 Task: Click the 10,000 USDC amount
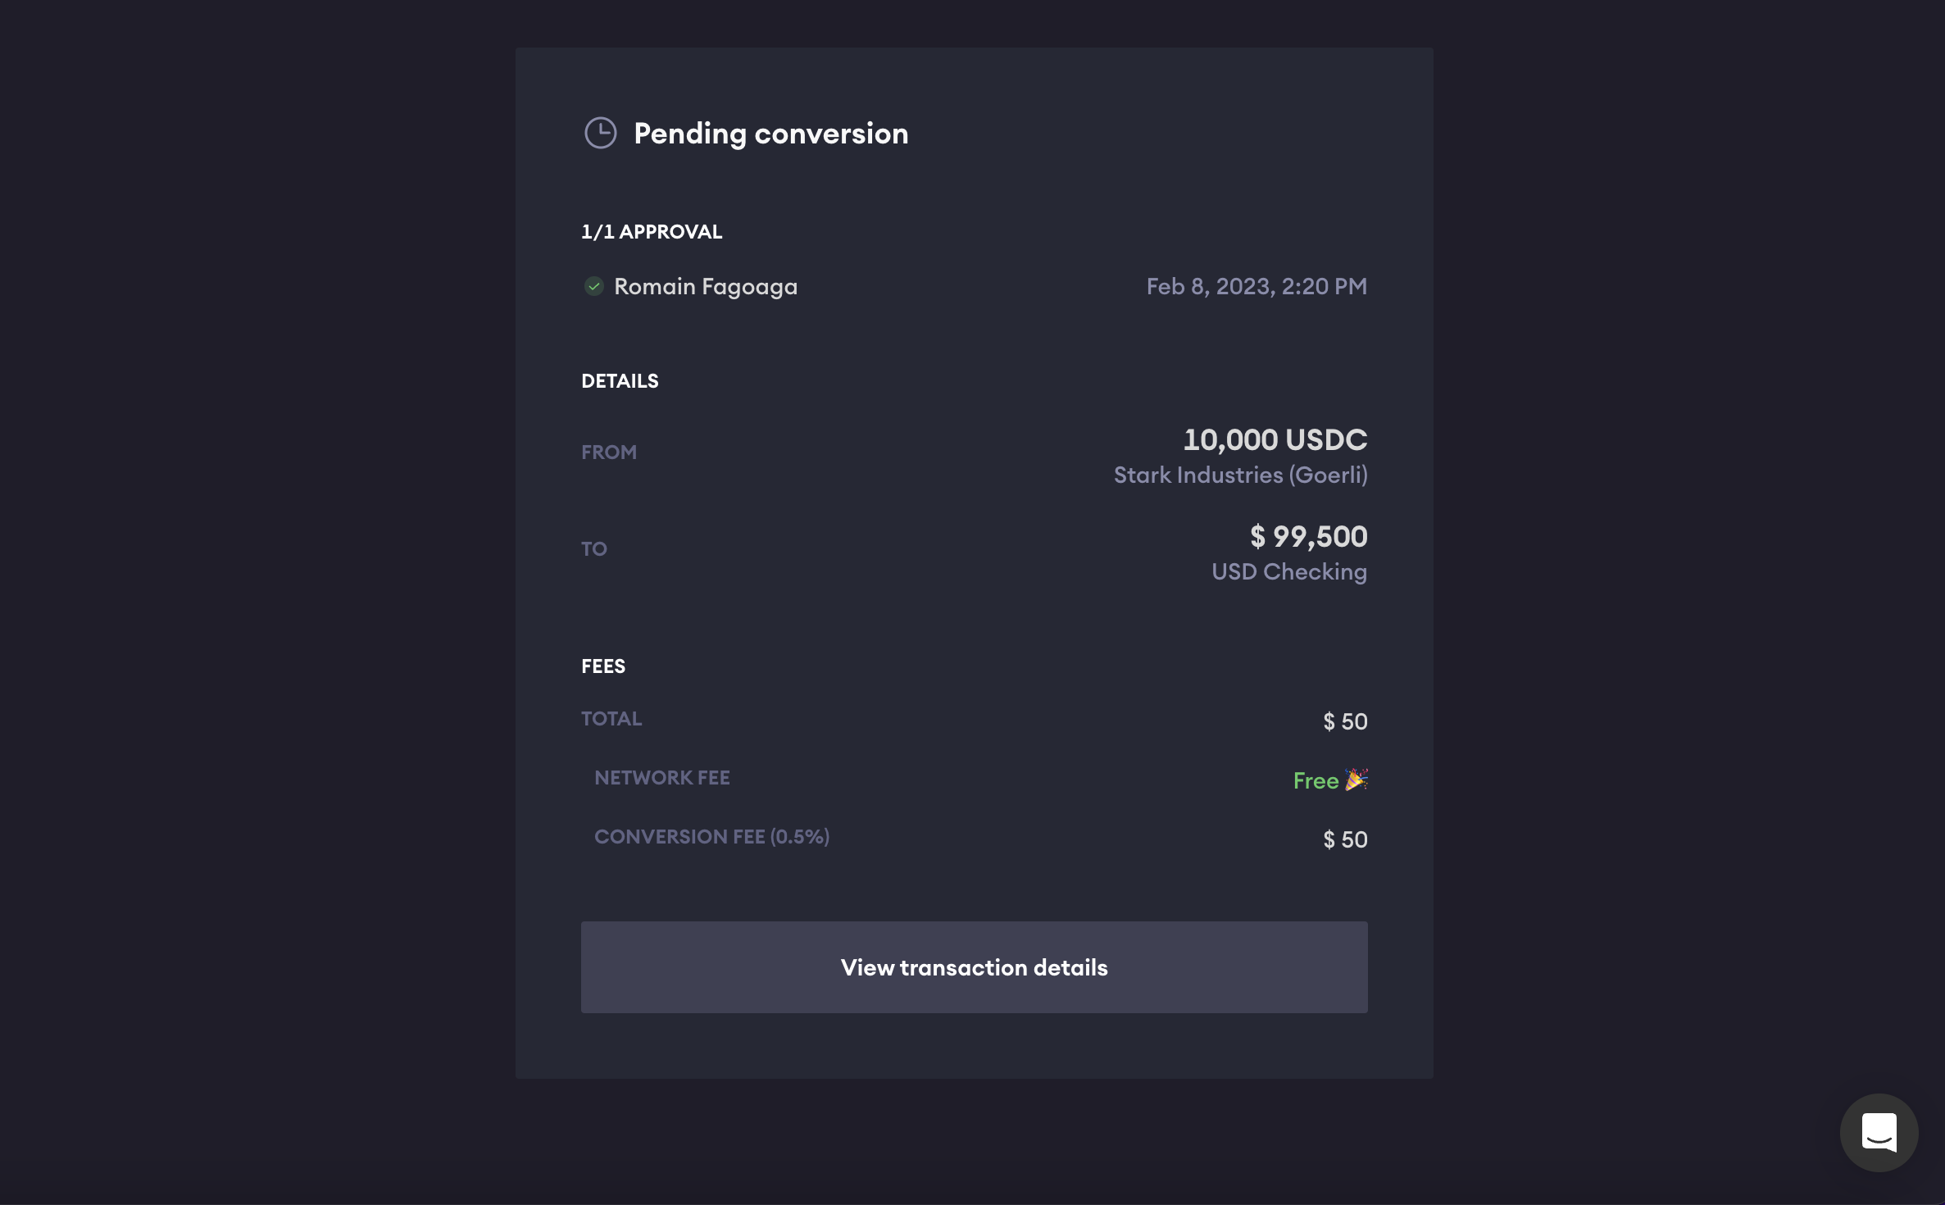coord(1275,440)
